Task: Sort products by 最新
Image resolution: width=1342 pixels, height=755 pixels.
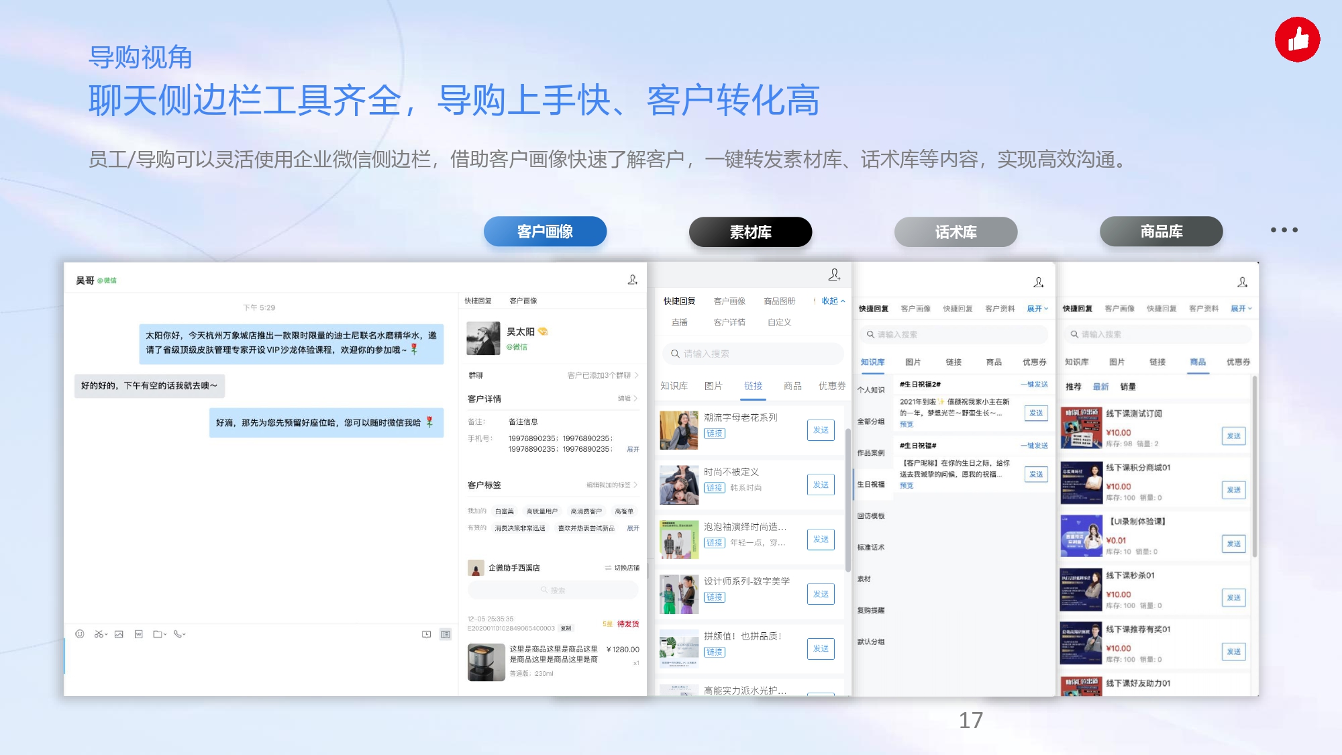Action: coord(1100,387)
